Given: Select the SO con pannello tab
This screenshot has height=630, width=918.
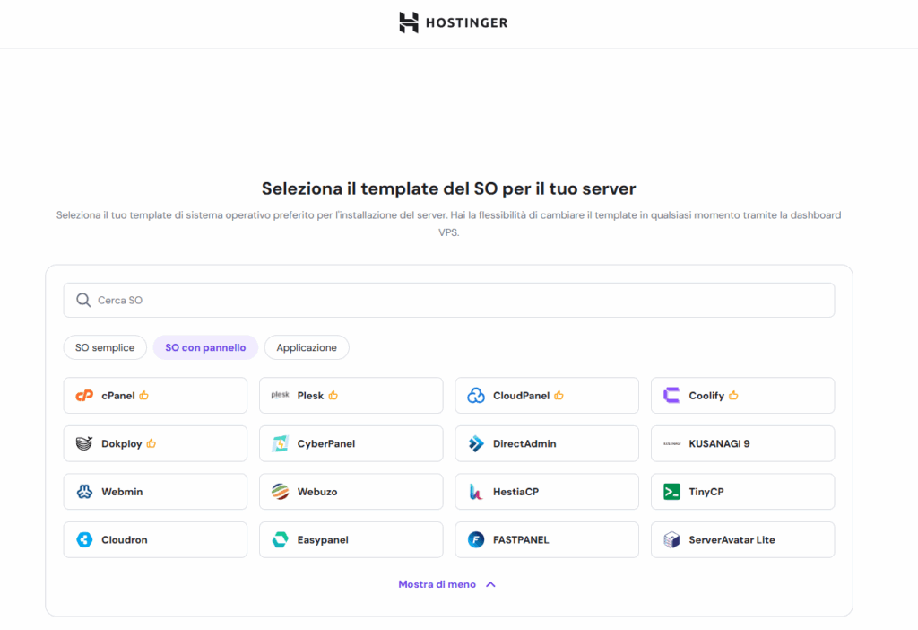Looking at the screenshot, I should click(x=205, y=347).
